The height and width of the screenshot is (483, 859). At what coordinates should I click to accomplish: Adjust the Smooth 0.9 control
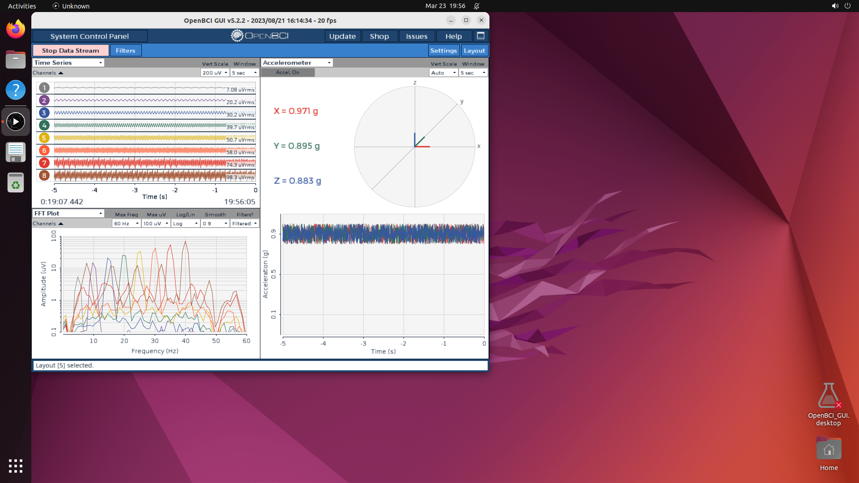(x=215, y=223)
